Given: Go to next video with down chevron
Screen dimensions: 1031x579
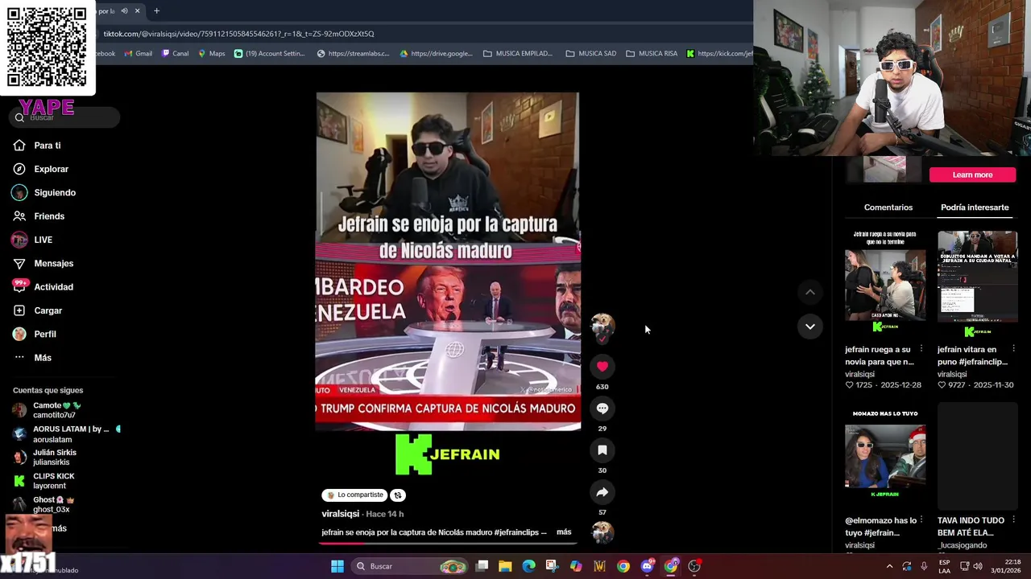Looking at the screenshot, I should pyautogui.click(x=809, y=326).
